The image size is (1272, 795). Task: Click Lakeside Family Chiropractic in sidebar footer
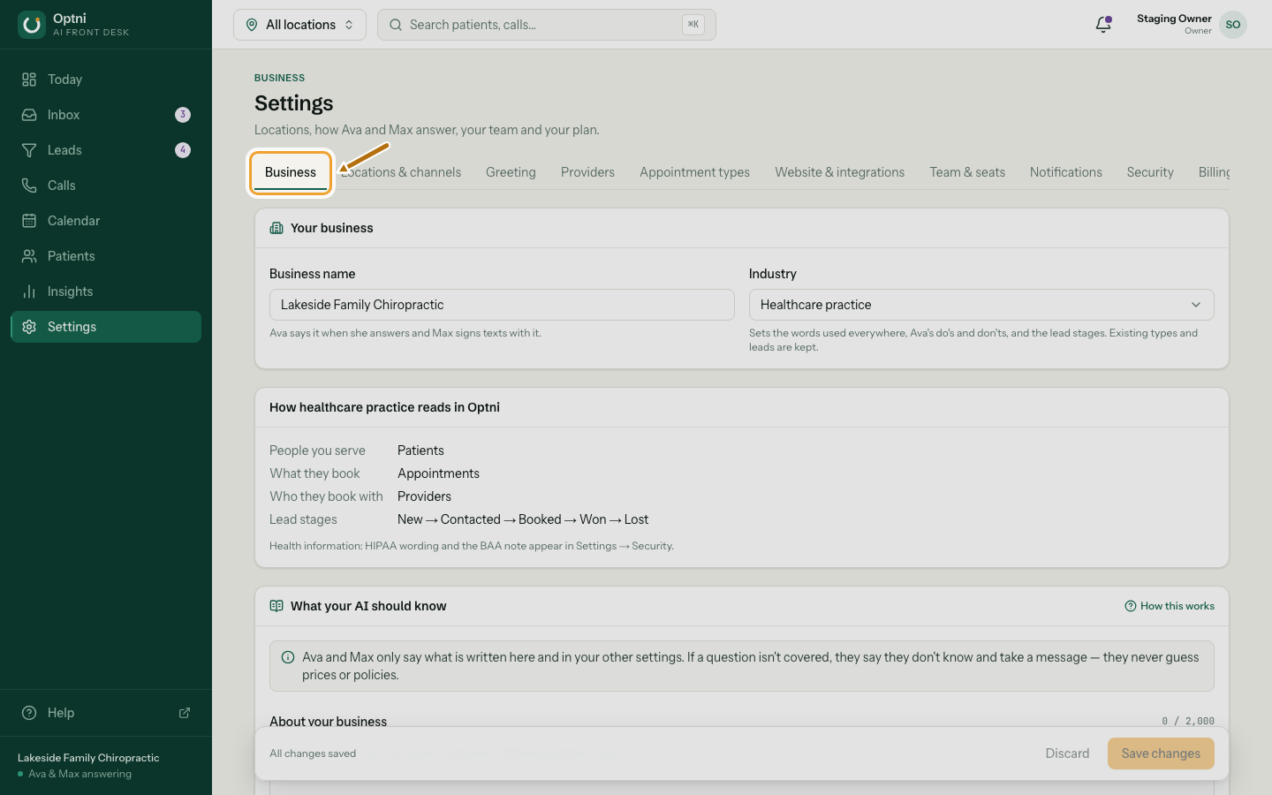[x=88, y=758]
